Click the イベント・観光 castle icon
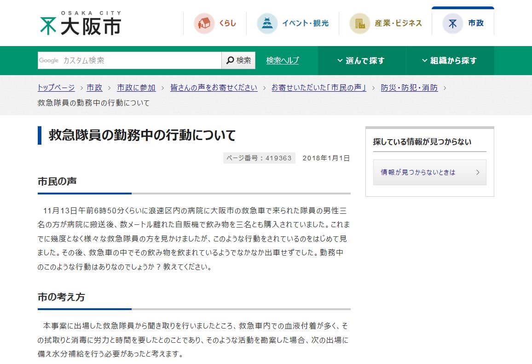 pyautogui.click(x=267, y=23)
